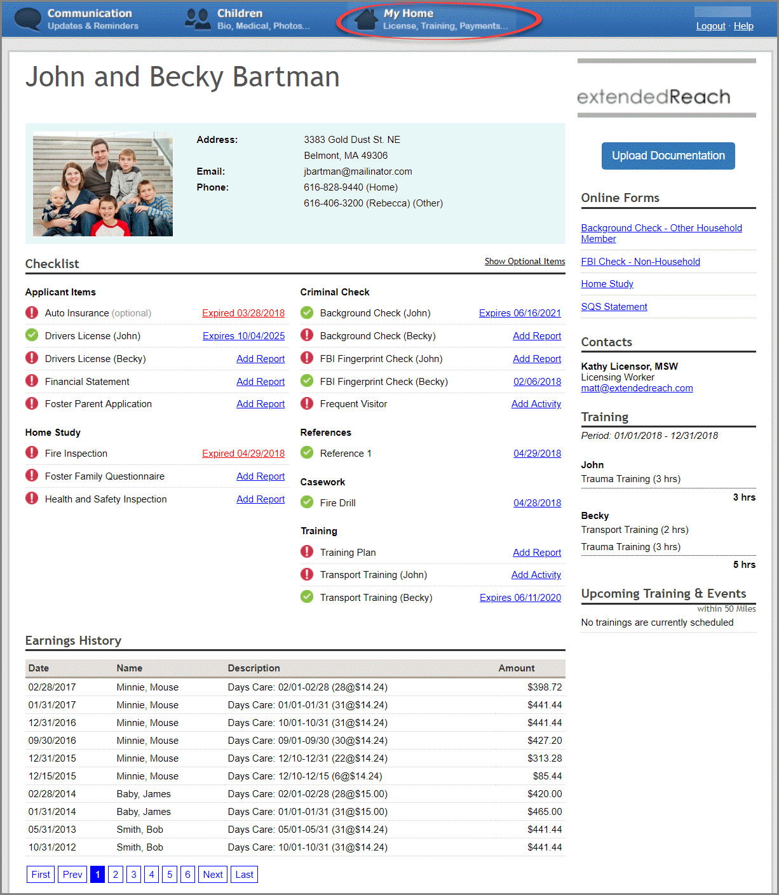Click green check icon beside FBI Fingerprint Check (Becky)
The image size is (779, 895).
(x=307, y=380)
